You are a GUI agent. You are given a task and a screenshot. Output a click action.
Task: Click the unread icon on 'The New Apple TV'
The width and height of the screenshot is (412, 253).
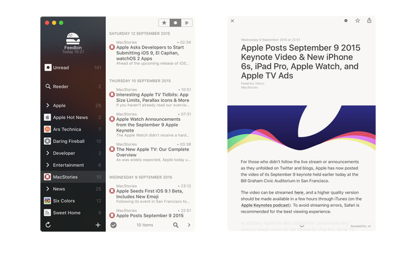point(112,149)
